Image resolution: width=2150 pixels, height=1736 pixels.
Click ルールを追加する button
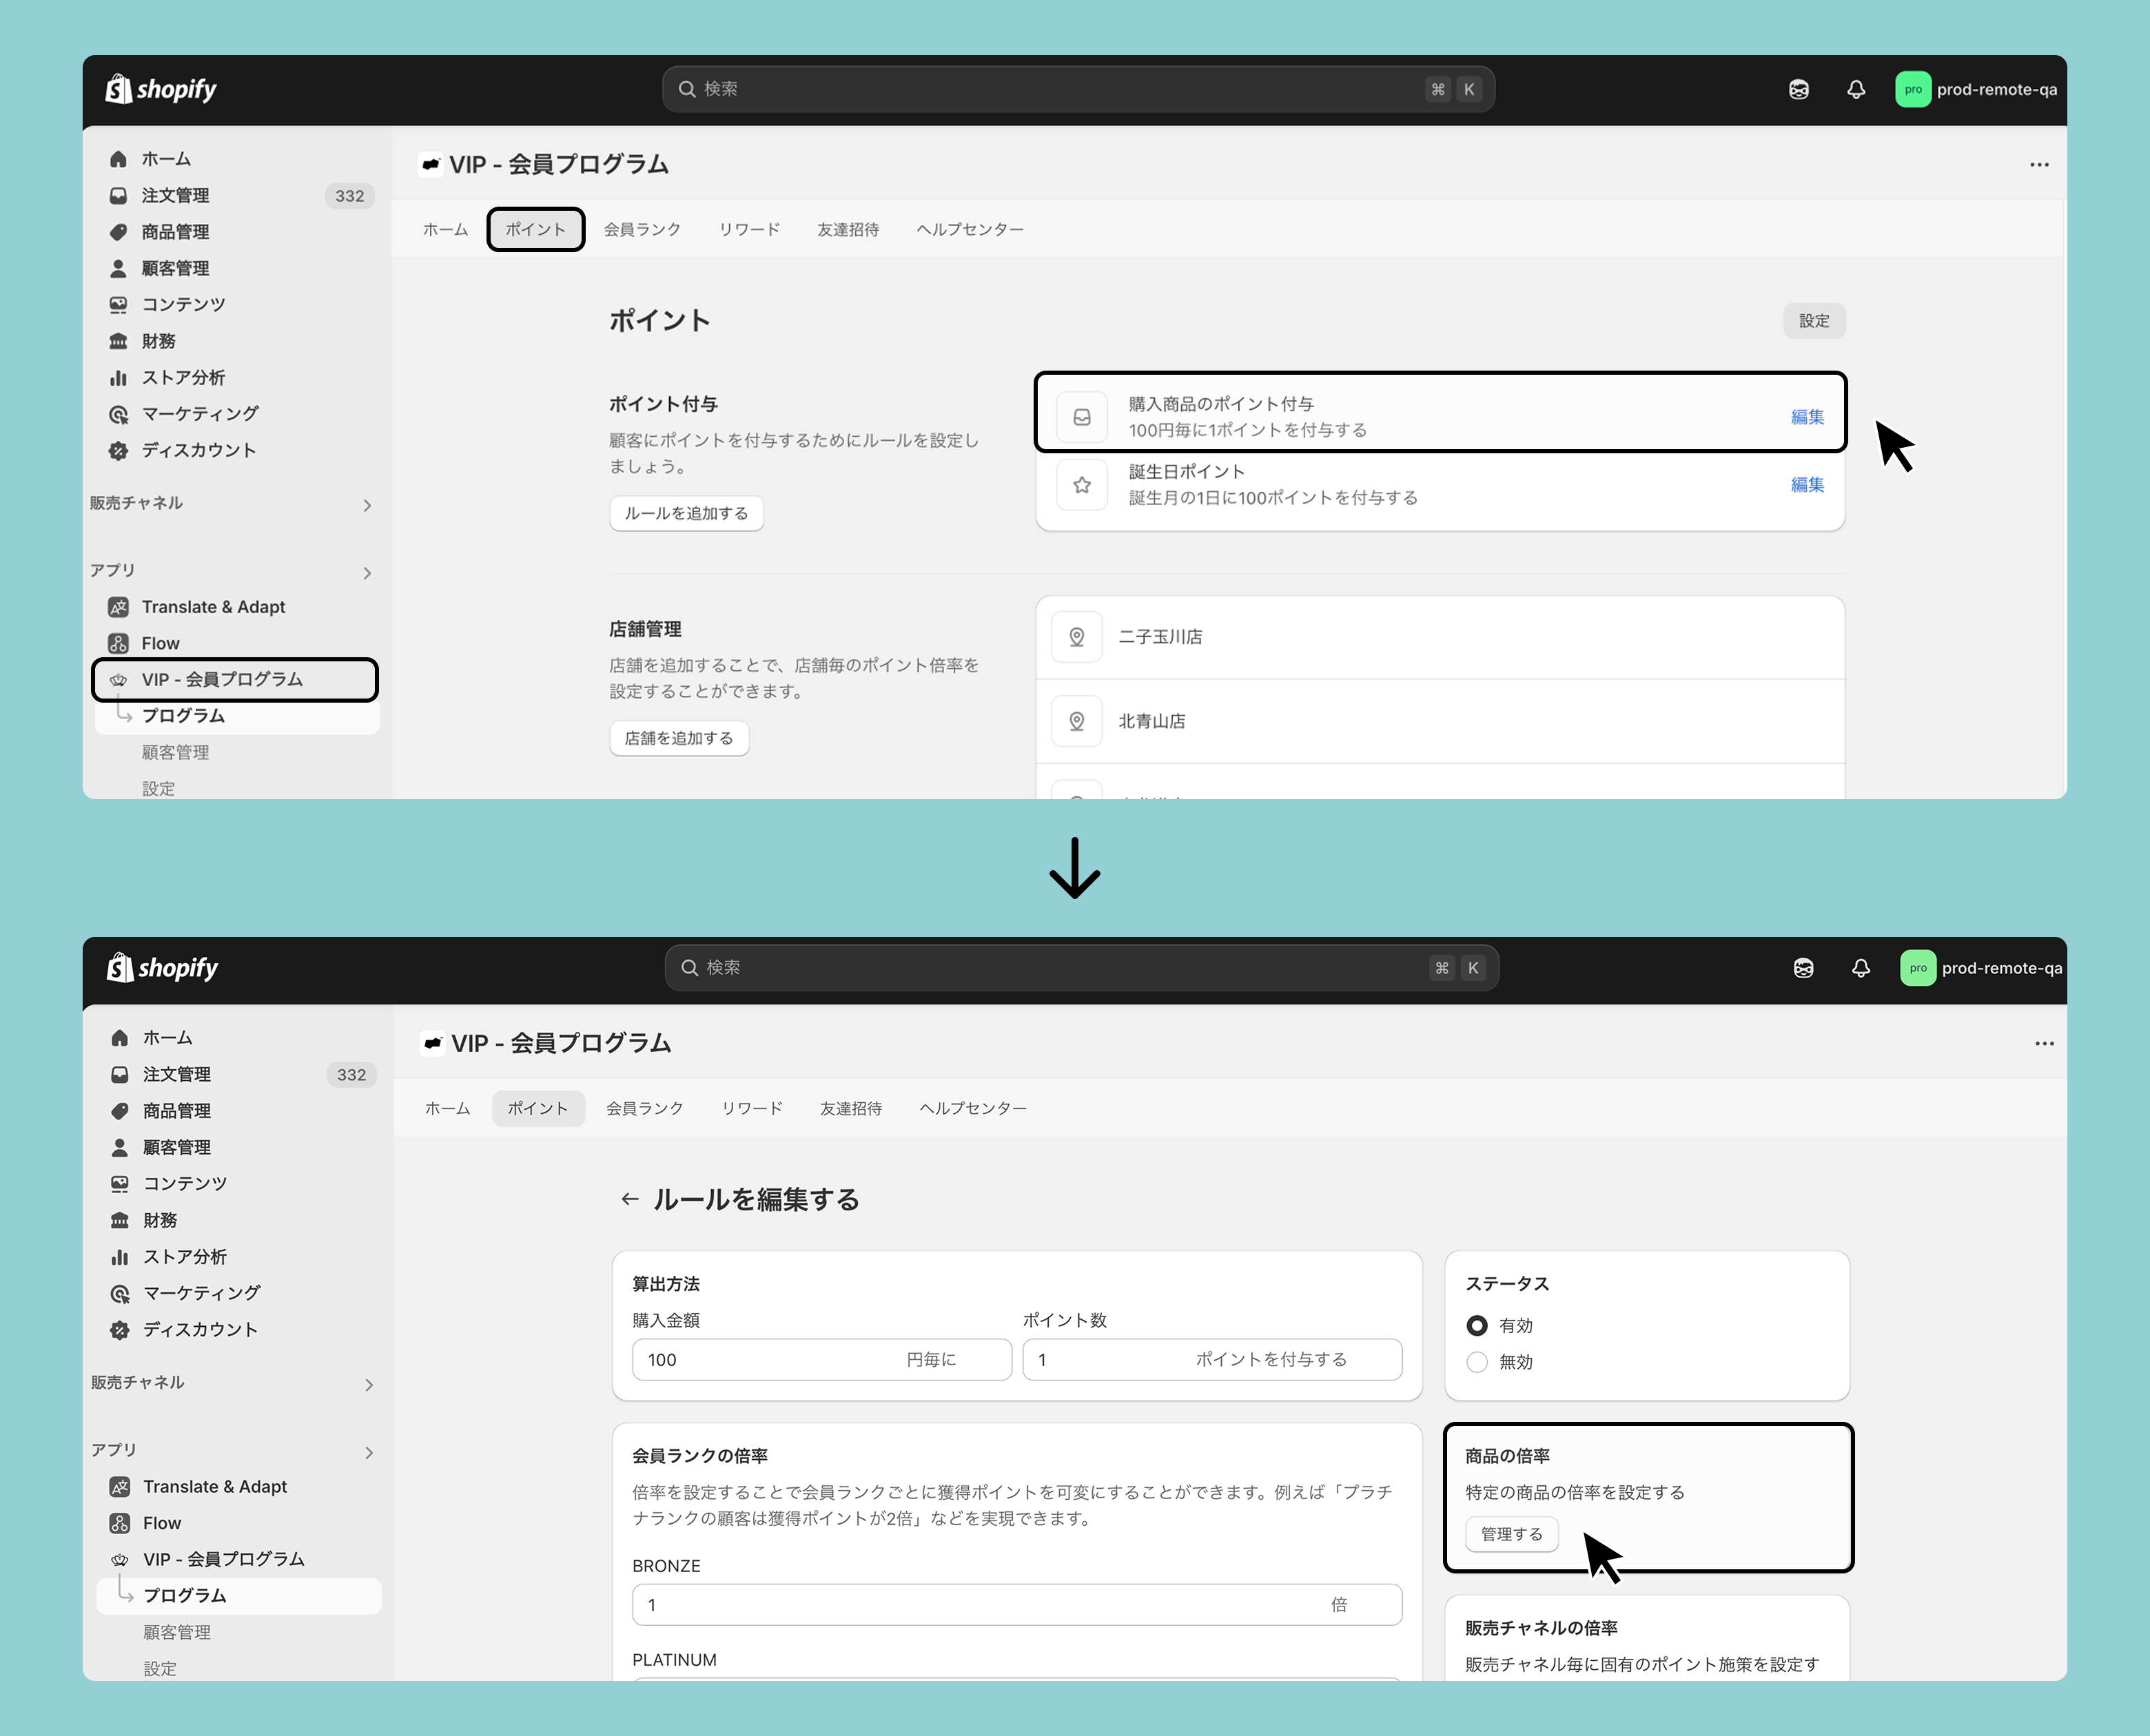pyautogui.click(x=686, y=513)
